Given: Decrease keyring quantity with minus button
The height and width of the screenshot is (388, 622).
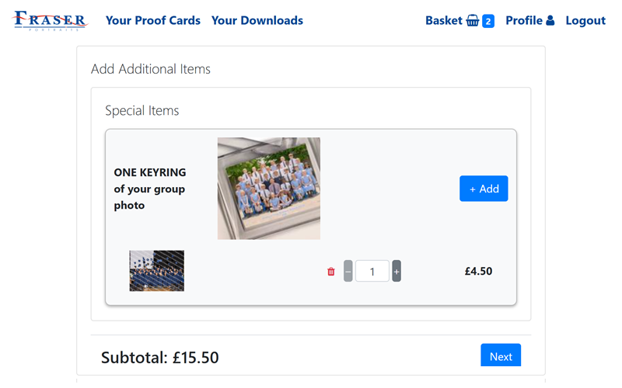Looking at the screenshot, I should [x=348, y=271].
